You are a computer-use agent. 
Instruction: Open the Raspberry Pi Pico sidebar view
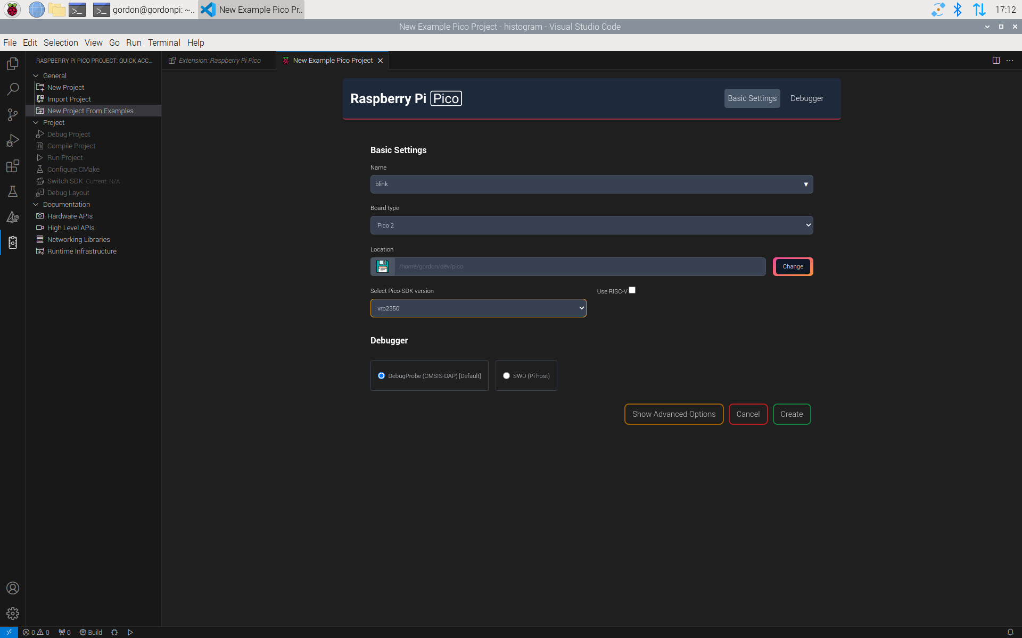[x=12, y=242]
